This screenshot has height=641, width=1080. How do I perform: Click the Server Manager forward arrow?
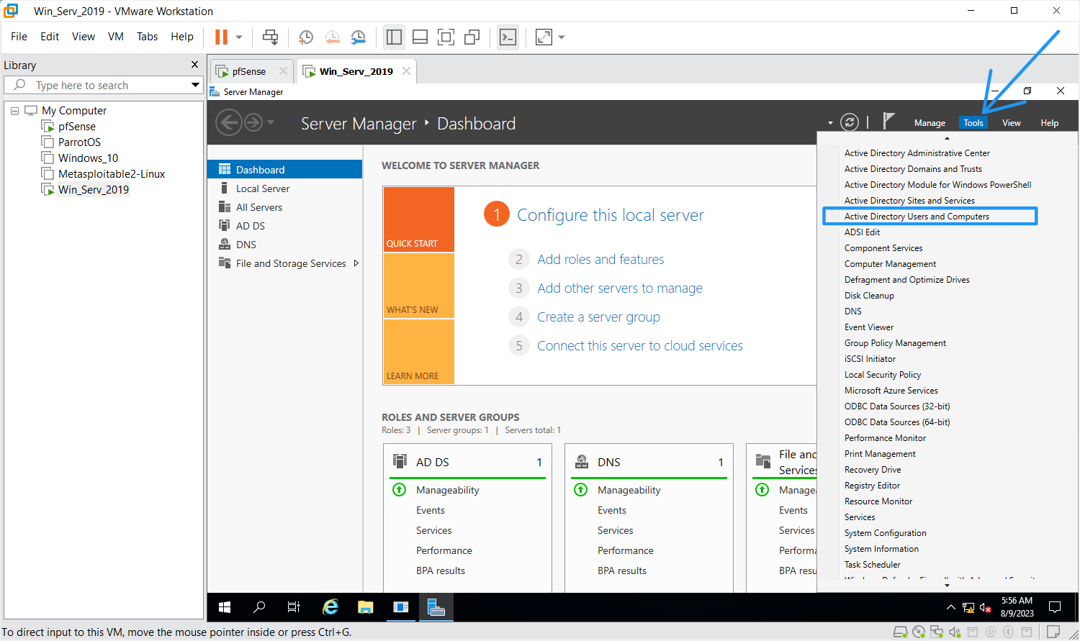pos(253,123)
